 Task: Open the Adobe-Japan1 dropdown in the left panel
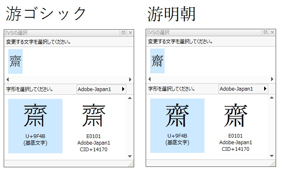pos(101,89)
